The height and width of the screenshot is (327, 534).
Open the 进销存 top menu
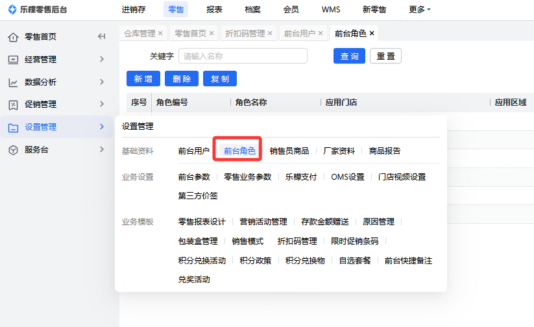[134, 10]
